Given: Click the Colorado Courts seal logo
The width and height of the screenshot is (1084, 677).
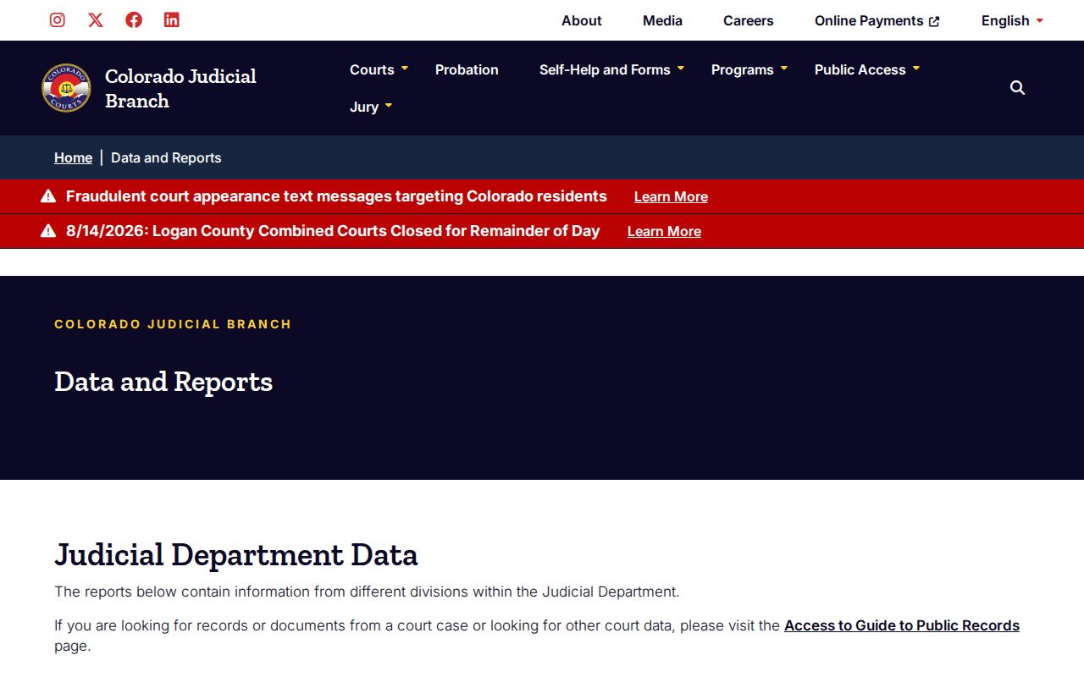Looking at the screenshot, I should pyautogui.click(x=66, y=88).
